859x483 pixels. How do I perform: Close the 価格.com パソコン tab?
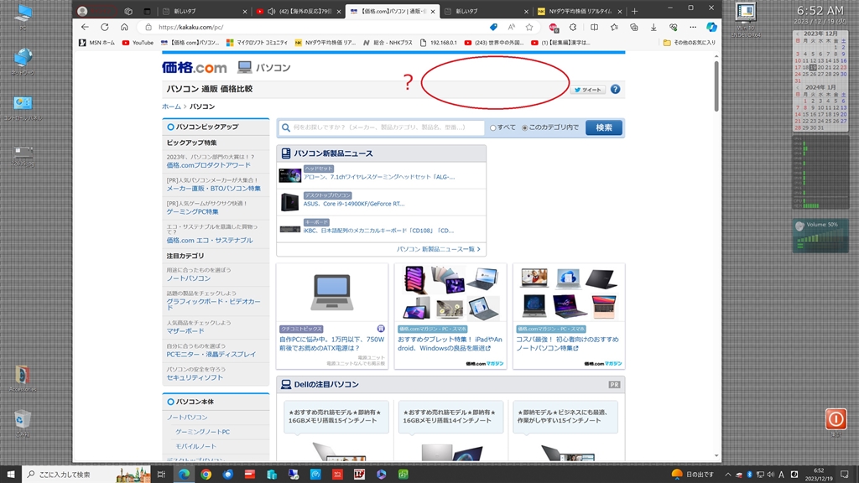click(x=433, y=11)
